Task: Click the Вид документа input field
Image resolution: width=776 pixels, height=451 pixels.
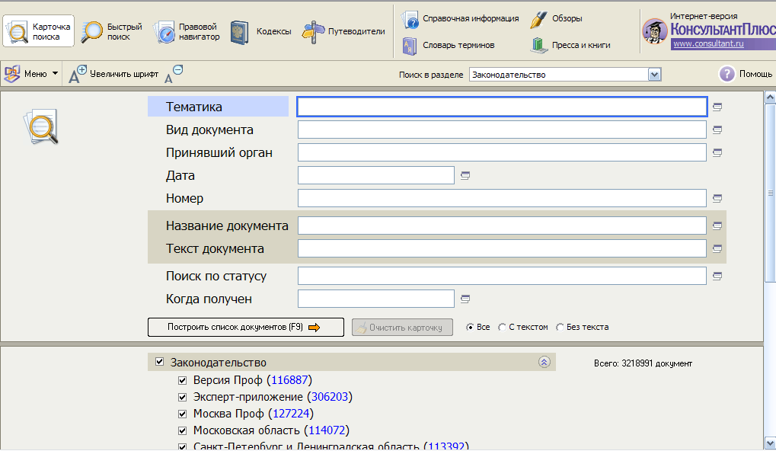Action: click(502, 130)
